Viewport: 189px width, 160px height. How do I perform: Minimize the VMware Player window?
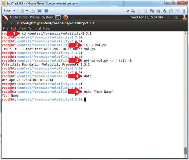(167, 3)
